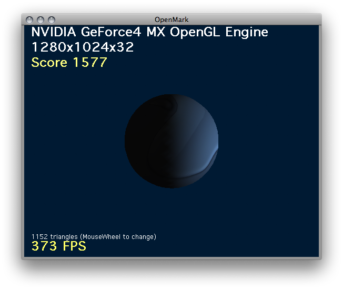Click the Score 1577 label

pos(69,62)
